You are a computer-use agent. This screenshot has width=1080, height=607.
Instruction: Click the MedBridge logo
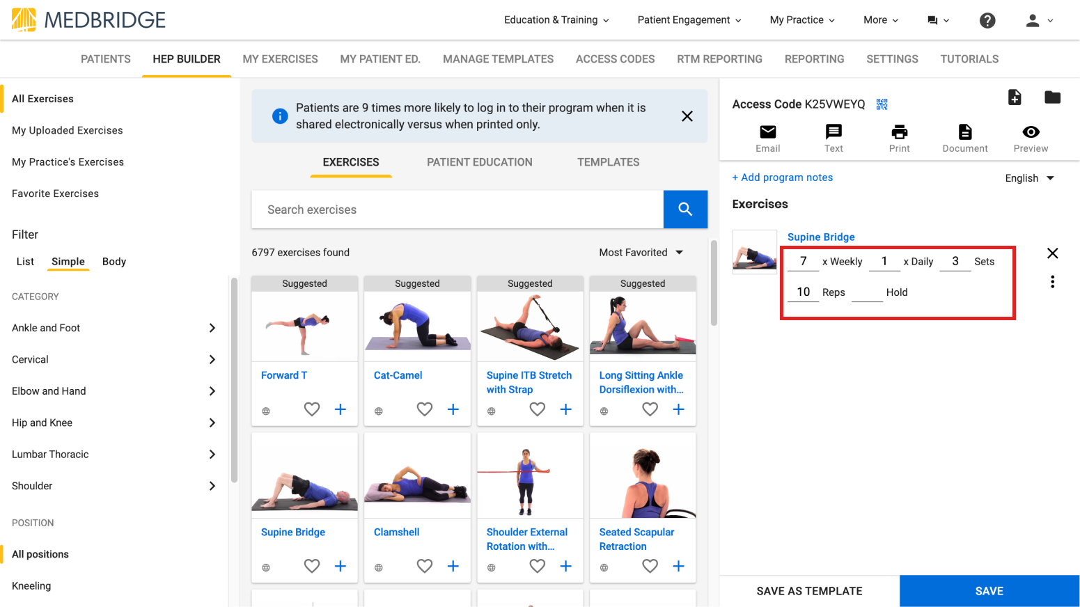click(89, 19)
